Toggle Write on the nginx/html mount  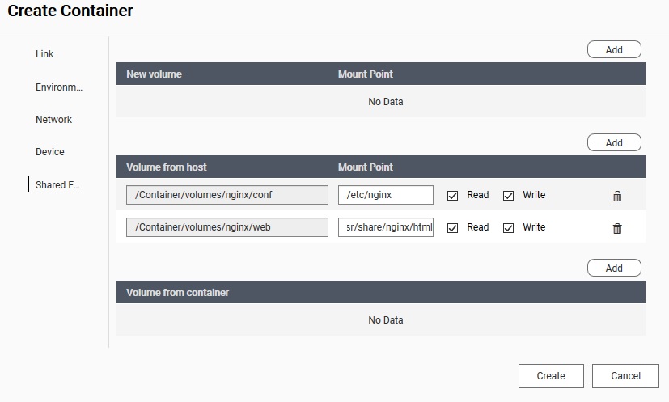[509, 227]
